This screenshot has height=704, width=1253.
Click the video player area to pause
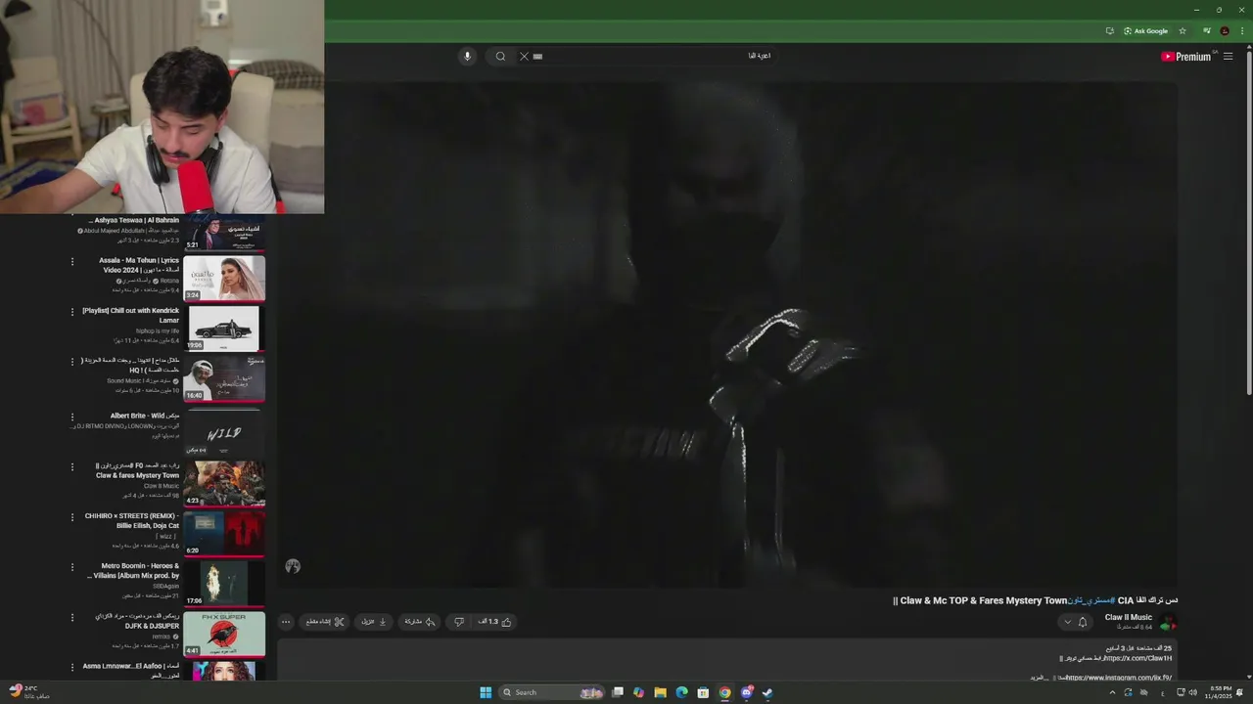coord(726,332)
